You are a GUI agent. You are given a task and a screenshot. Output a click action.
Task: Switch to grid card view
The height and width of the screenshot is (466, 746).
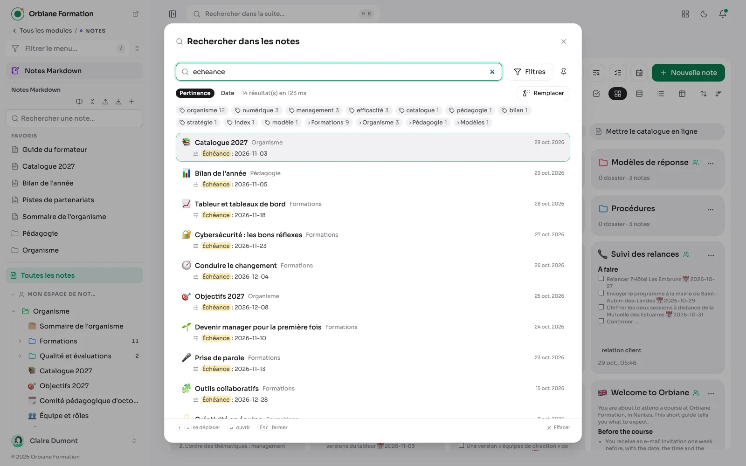[x=618, y=94]
